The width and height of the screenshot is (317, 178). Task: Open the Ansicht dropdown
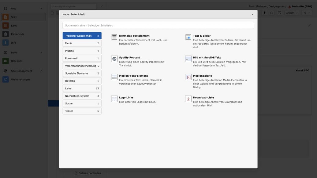[x=292, y=13]
